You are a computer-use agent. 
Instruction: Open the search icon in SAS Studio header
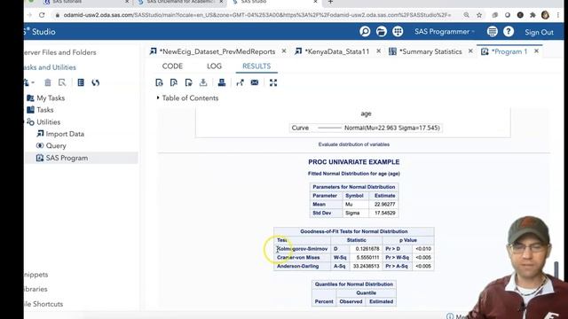pyautogui.click(x=365, y=32)
